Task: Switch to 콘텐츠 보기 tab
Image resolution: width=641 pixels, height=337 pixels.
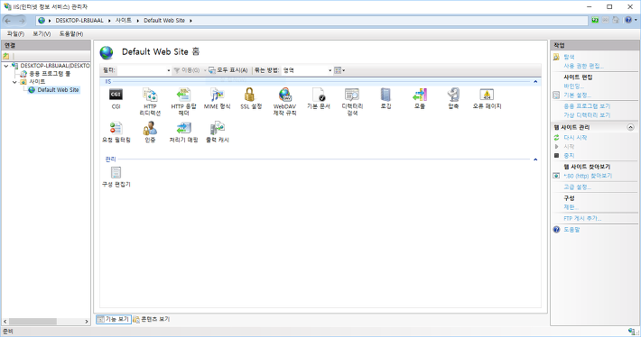Action: coord(152,319)
